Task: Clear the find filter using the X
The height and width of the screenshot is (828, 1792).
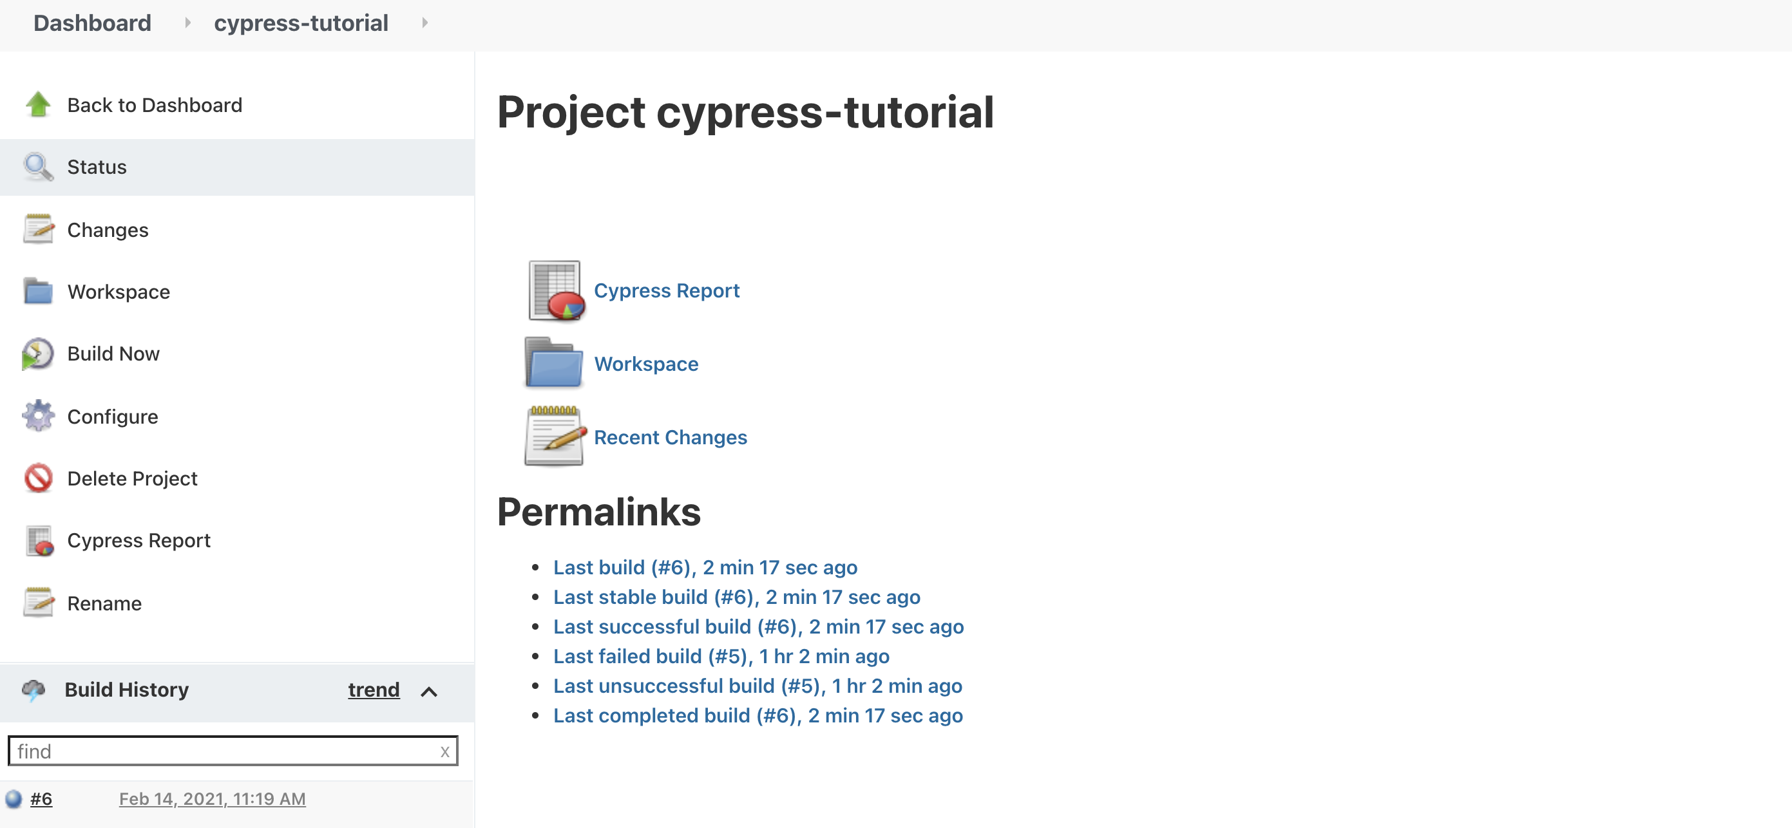Action: (444, 751)
